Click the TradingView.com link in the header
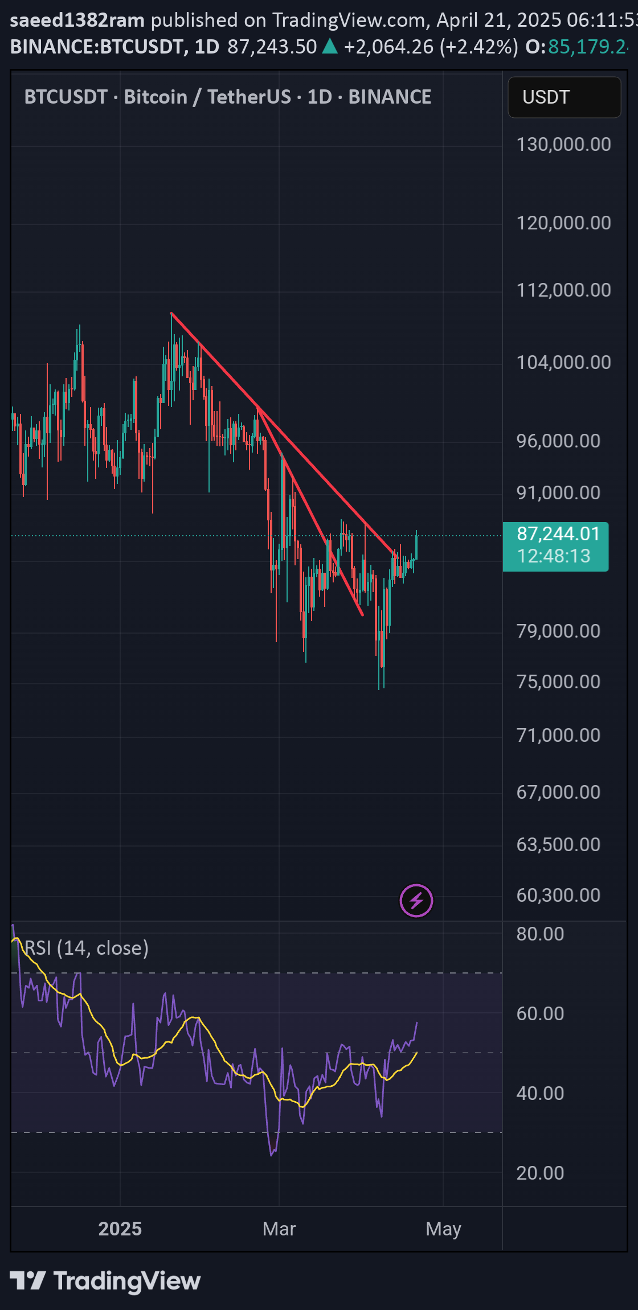 [349, 20]
